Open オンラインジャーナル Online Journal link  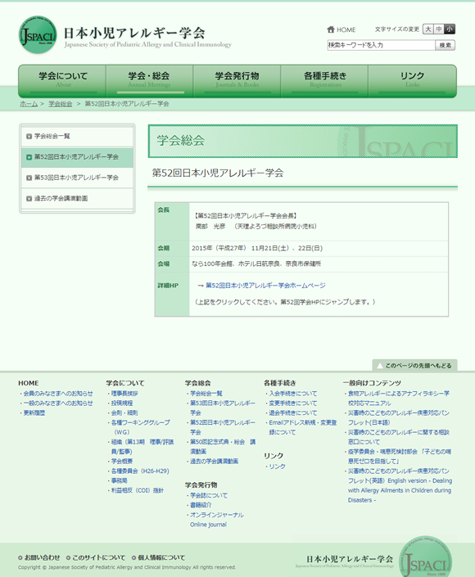pyautogui.click(x=217, y=520)
